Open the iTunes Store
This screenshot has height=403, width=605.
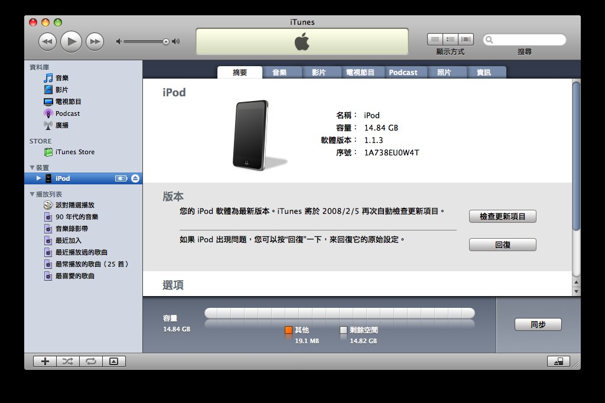click(76, 152)
